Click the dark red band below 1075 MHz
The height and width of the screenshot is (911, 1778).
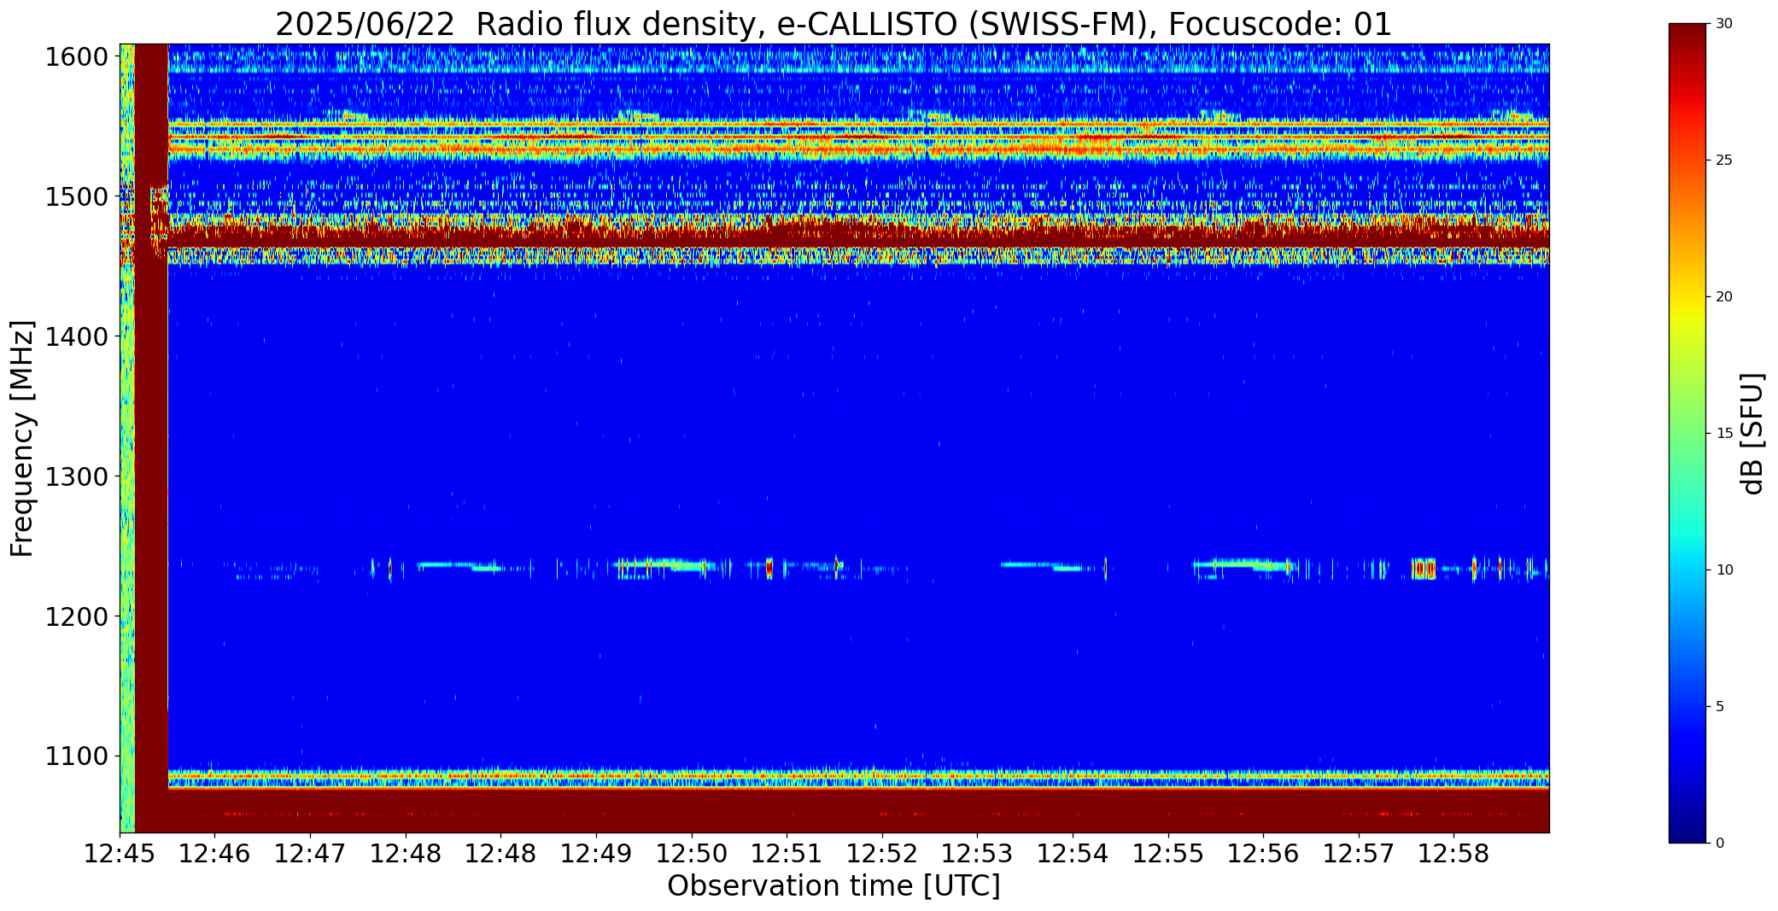point(858,811)
